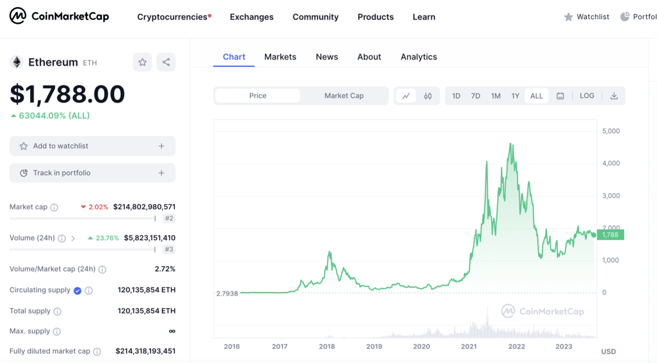Switch to the News tab
The height and width of the screenshot is (363, 657).
click(327, 57)
